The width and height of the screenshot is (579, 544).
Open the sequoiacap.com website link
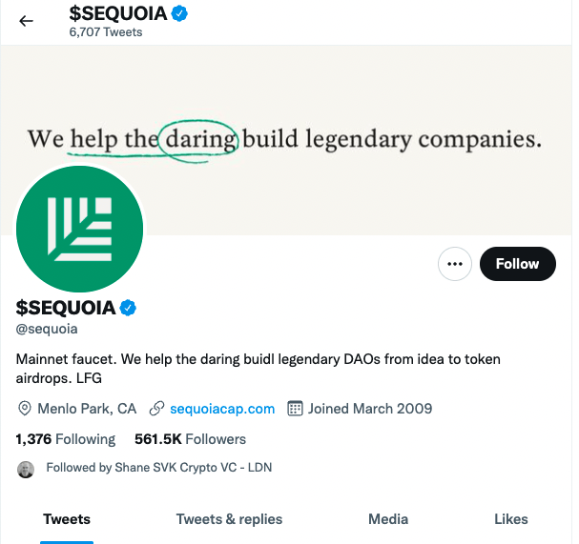pos(222,409)
